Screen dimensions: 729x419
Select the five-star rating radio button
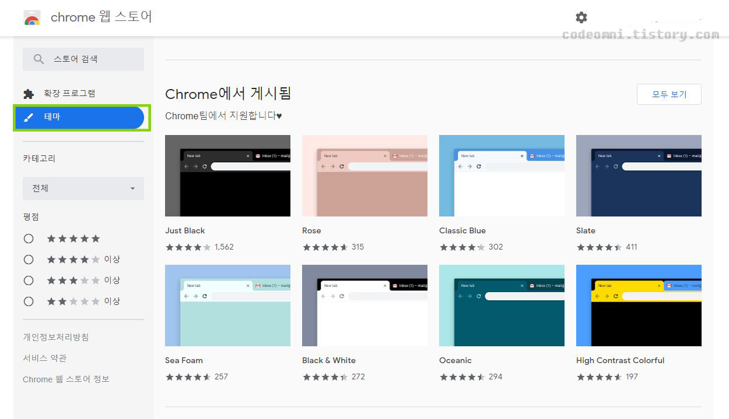[x=29, y=239]
